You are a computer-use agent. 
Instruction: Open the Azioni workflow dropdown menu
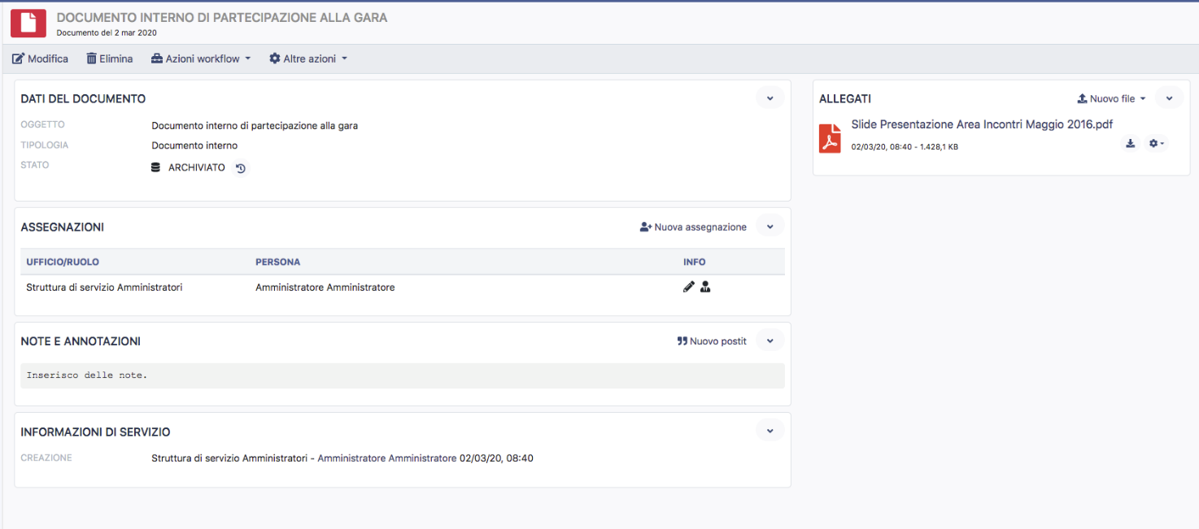201,59
